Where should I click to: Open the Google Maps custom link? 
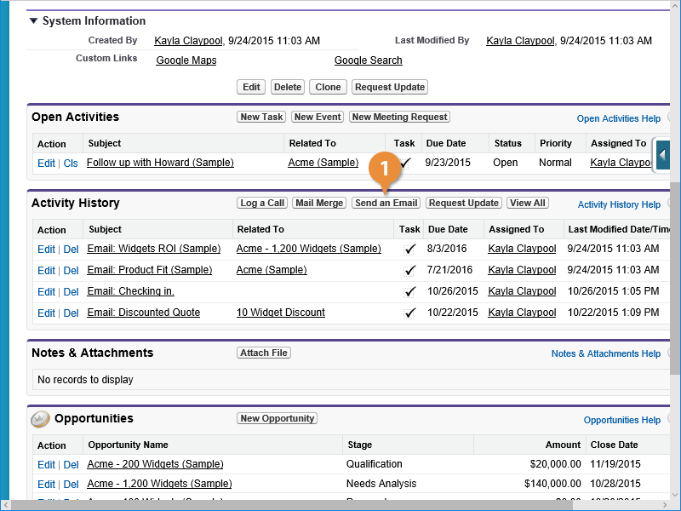(x=186, y=60)
